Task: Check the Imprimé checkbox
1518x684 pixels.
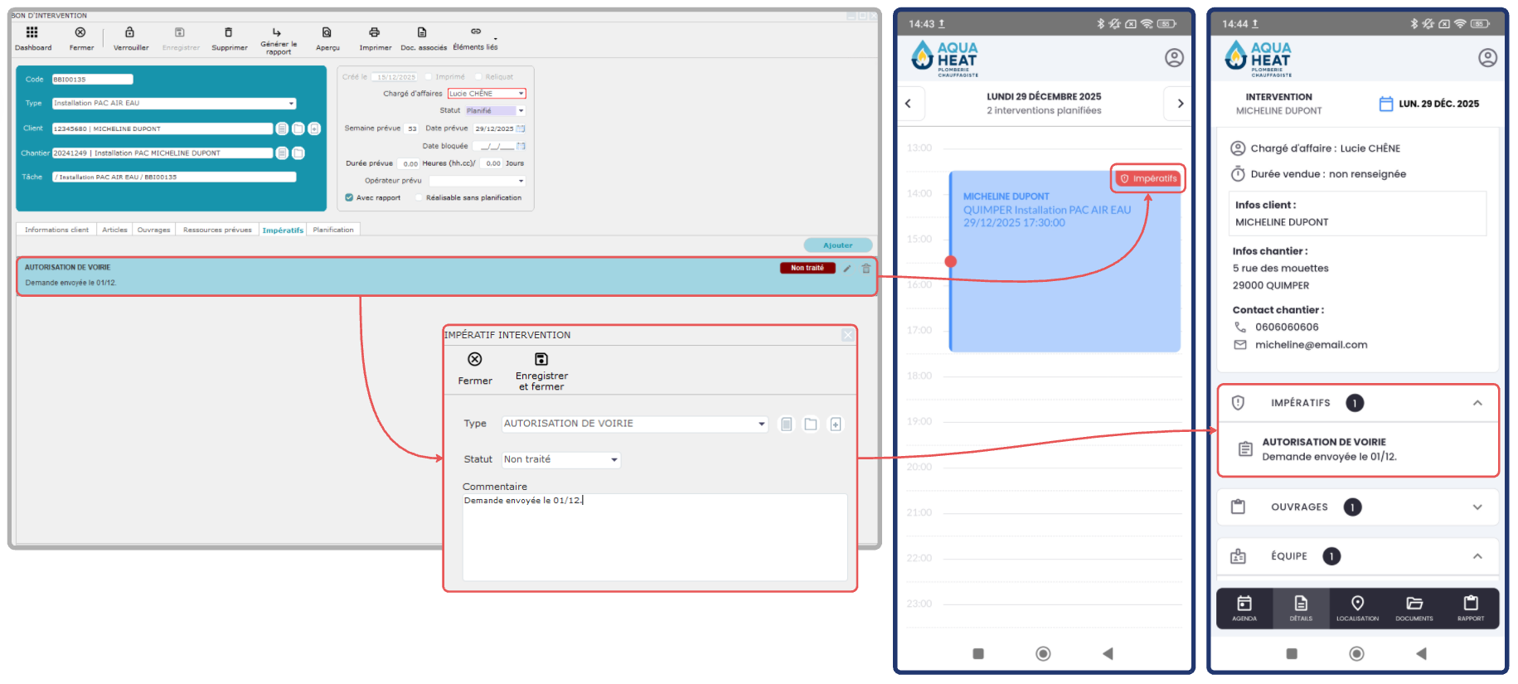Action: coord(429,77)
